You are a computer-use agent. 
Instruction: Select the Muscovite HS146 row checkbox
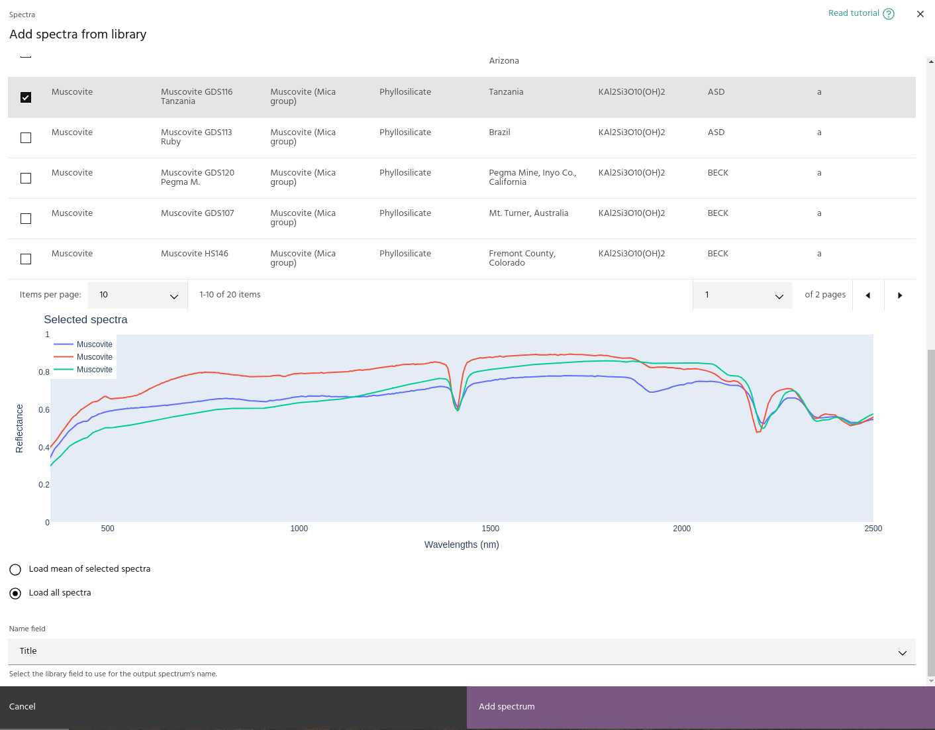(26, 259)
